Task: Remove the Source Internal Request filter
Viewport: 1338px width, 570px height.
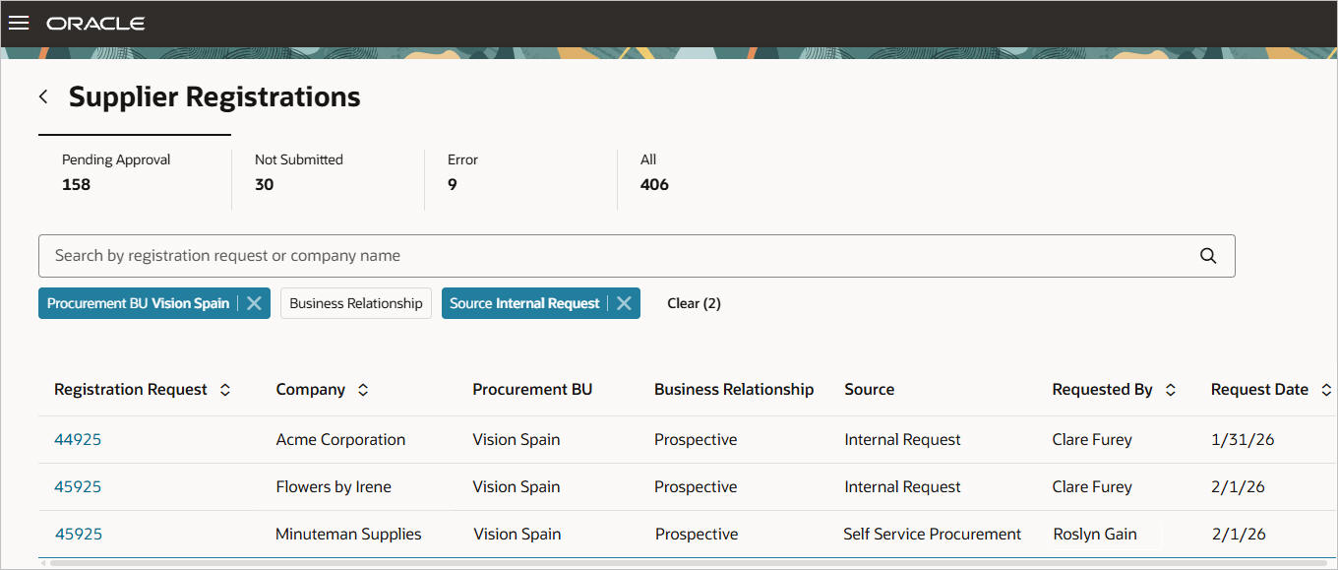Action: (x=624, y=303)
